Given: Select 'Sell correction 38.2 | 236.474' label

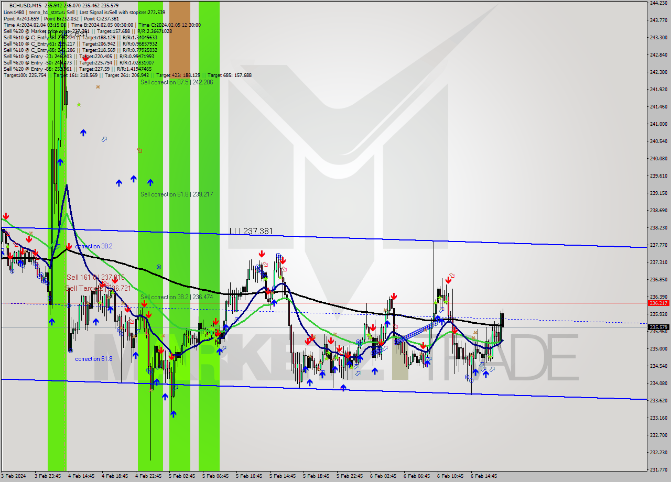Looking at the screenshot, I should 177,297.
